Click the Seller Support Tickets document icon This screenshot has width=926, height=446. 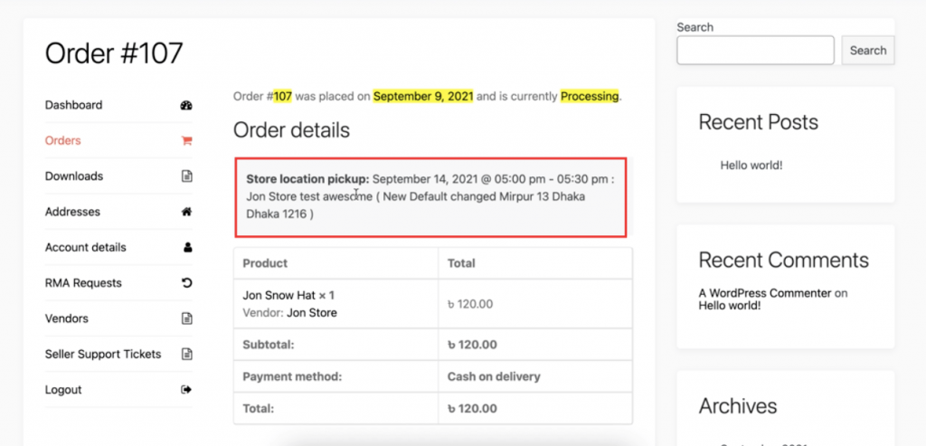(186, 355)
